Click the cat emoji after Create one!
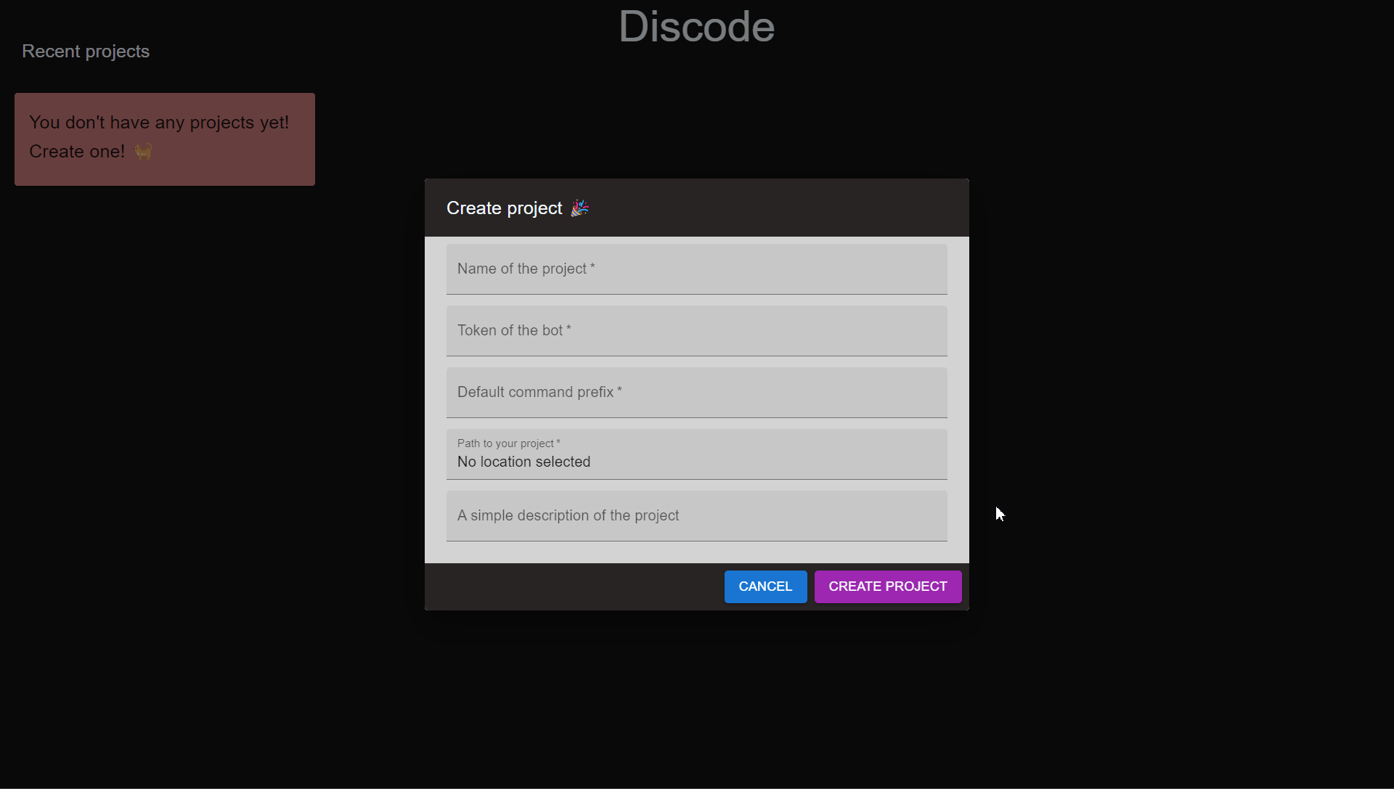 click(143, 152)
